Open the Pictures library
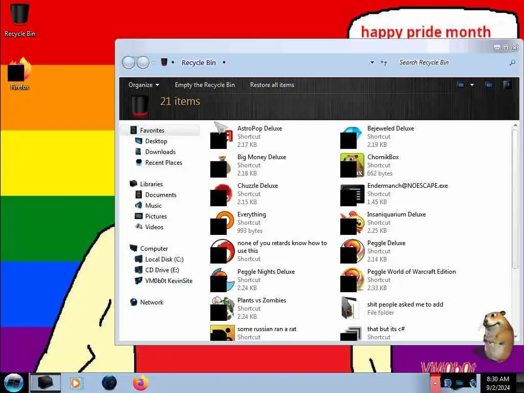Screen dimensions: 524x393 click(156, 216)
